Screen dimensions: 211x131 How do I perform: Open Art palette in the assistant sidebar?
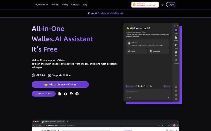pos(176,53)
